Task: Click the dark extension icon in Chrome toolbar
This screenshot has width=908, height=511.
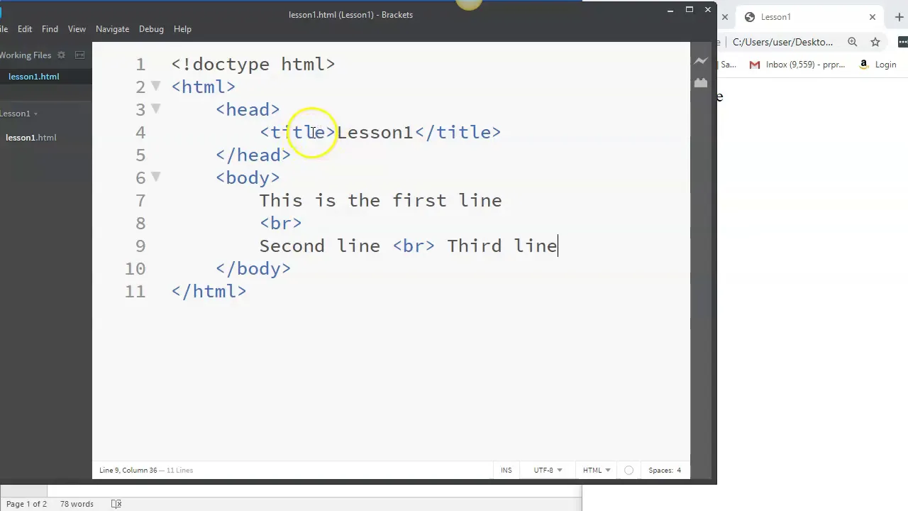Action: coord(902,42)
